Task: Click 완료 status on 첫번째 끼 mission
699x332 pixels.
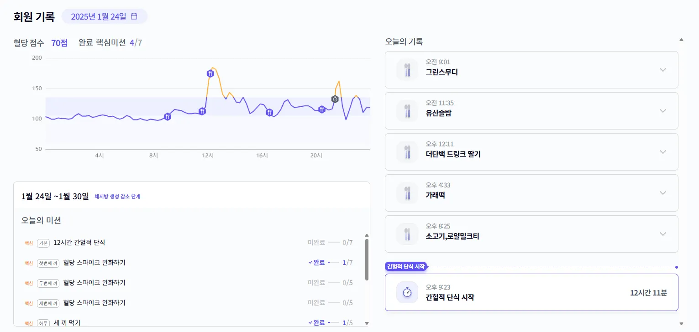Action: pyautogui.click(x=316, y=263)
